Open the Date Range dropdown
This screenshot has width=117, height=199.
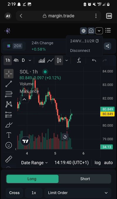coord(34,163)
